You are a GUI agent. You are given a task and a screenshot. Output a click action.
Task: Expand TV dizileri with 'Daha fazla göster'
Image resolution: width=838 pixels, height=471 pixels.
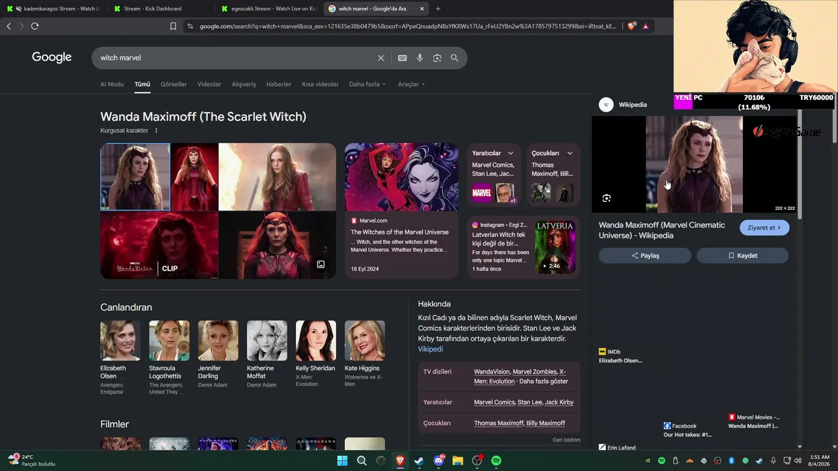click(x=543, y=381)
